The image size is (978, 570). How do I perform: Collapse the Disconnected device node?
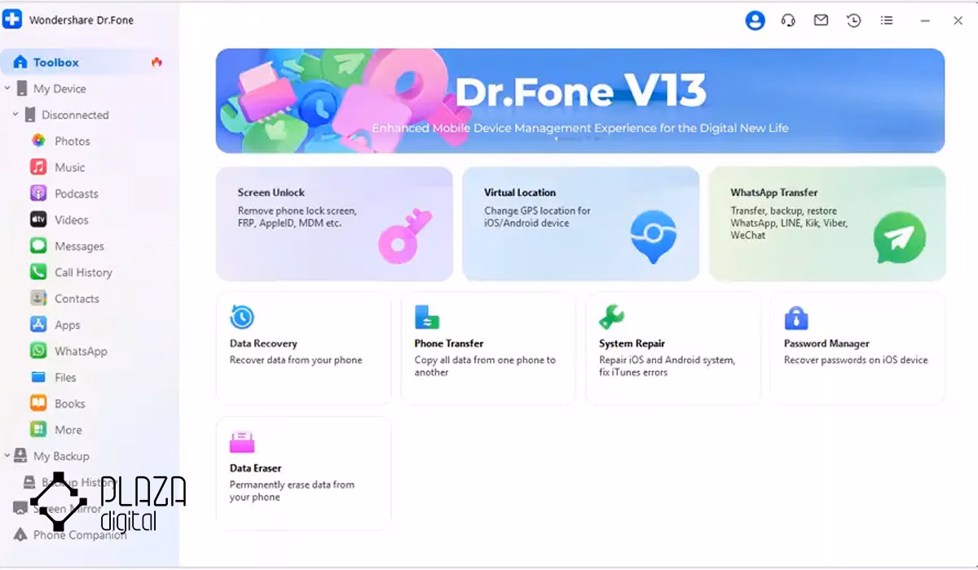pos(15,115)
